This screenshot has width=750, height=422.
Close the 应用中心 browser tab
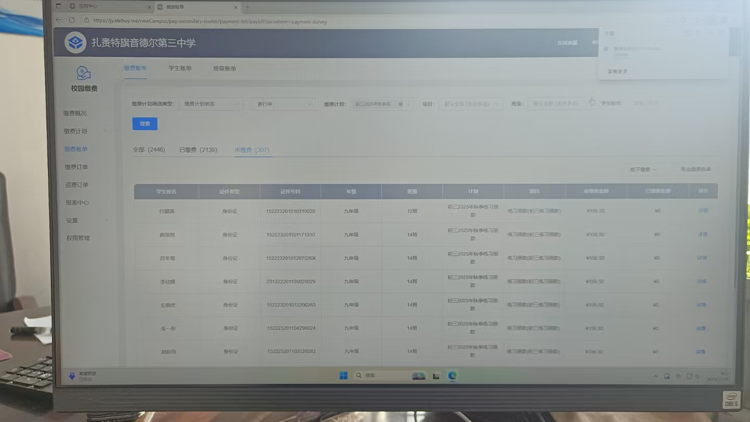[x=149, y=7]
